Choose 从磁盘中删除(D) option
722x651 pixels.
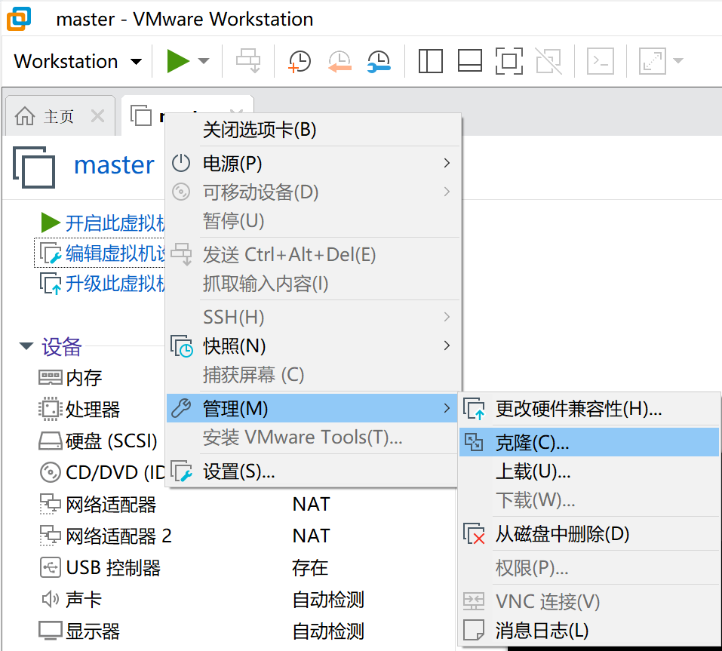[x=589, y=534]
